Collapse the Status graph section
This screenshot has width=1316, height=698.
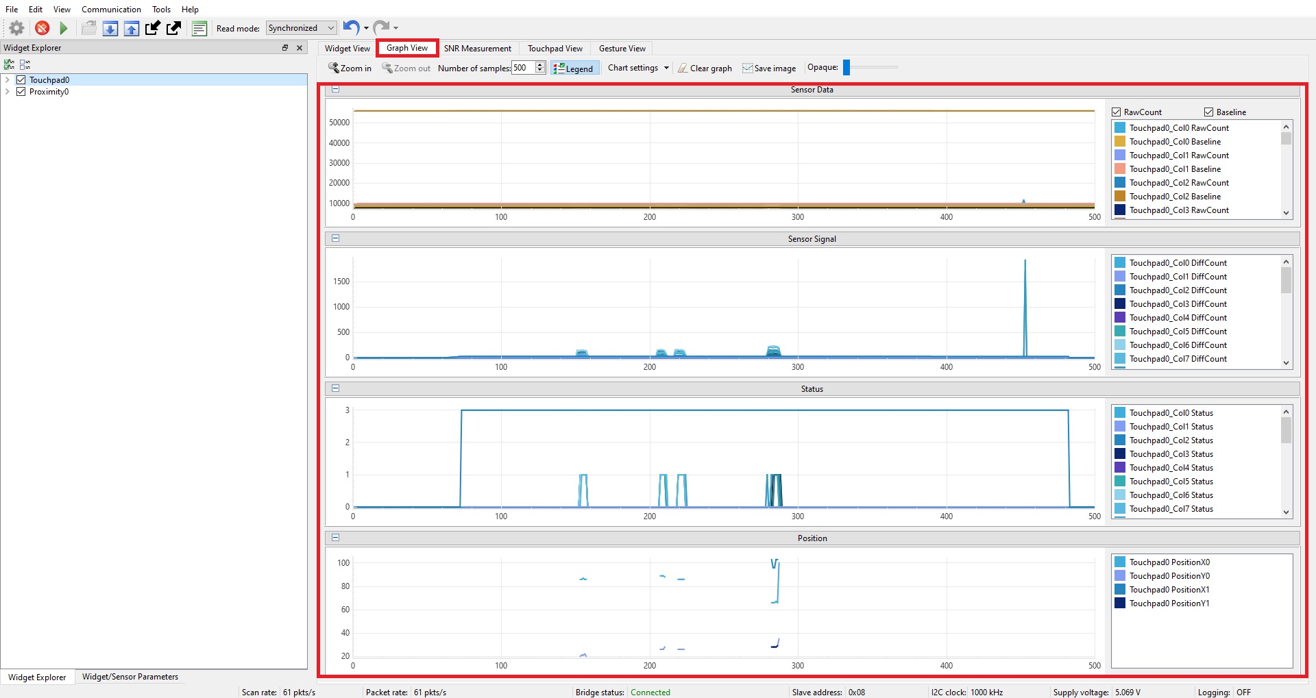point(336,388)
